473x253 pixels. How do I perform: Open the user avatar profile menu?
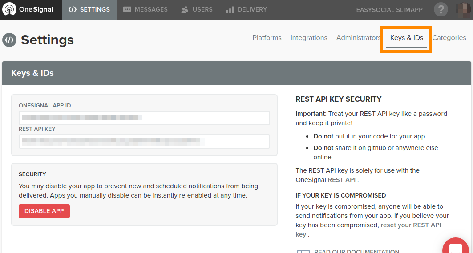tap(464, 10)
